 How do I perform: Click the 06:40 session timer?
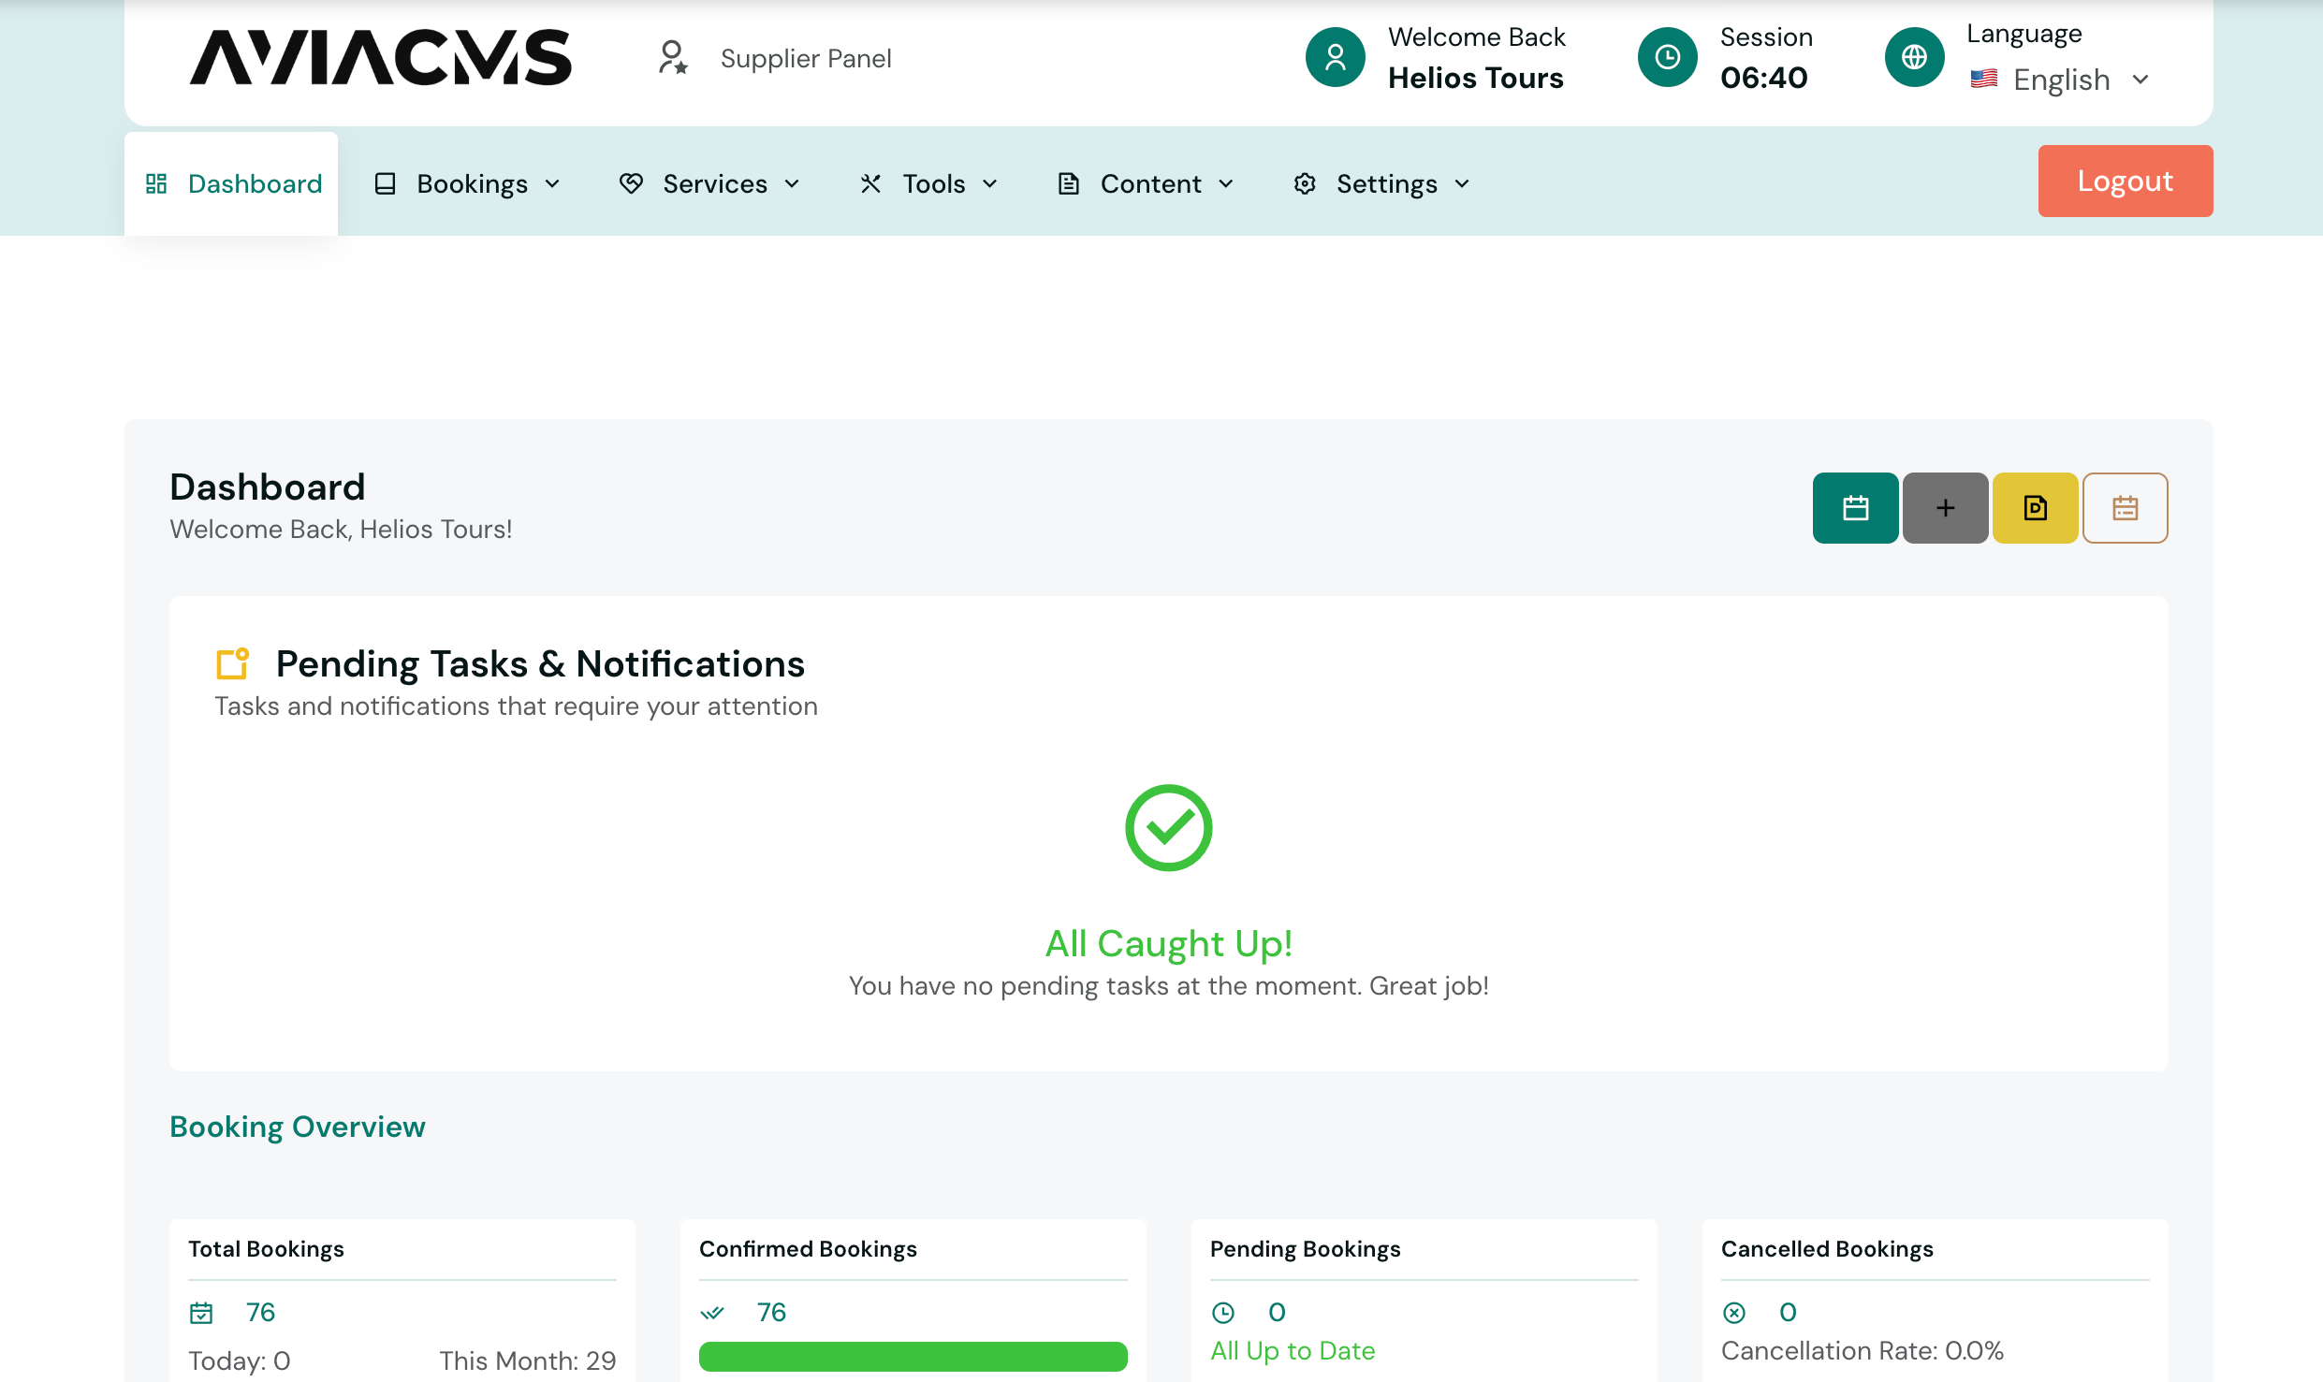click(x=1763, y=78)
